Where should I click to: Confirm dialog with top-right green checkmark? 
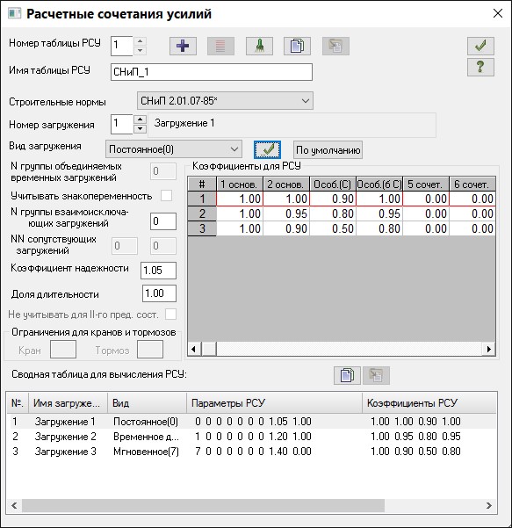coord(480,46)
